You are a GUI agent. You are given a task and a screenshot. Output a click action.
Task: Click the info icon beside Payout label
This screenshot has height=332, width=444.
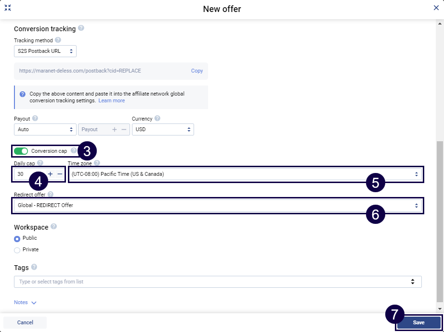coord(35,119)
